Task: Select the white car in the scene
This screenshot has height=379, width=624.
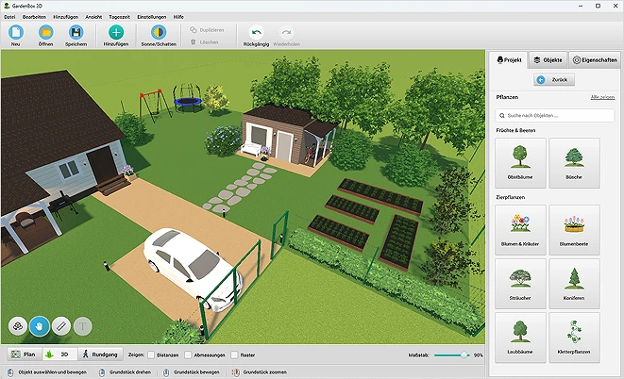Action: point(193,268)
